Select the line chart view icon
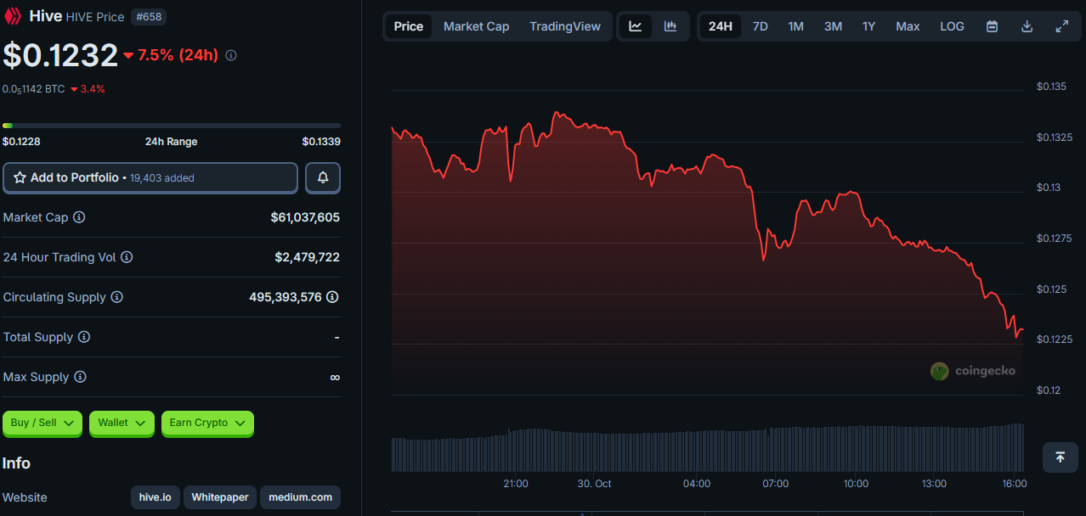This screenshot has width=1086, height=516. pos(636,26)
